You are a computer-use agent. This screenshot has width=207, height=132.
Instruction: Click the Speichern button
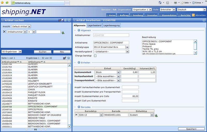click(x=191, y=129)
